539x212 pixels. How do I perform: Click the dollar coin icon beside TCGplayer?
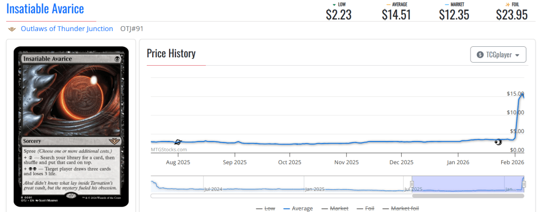480,55
